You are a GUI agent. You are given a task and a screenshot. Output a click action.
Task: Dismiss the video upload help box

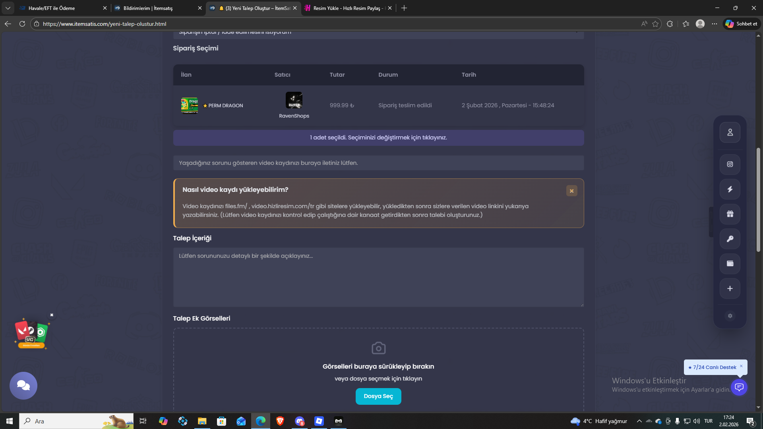point(571,191)
